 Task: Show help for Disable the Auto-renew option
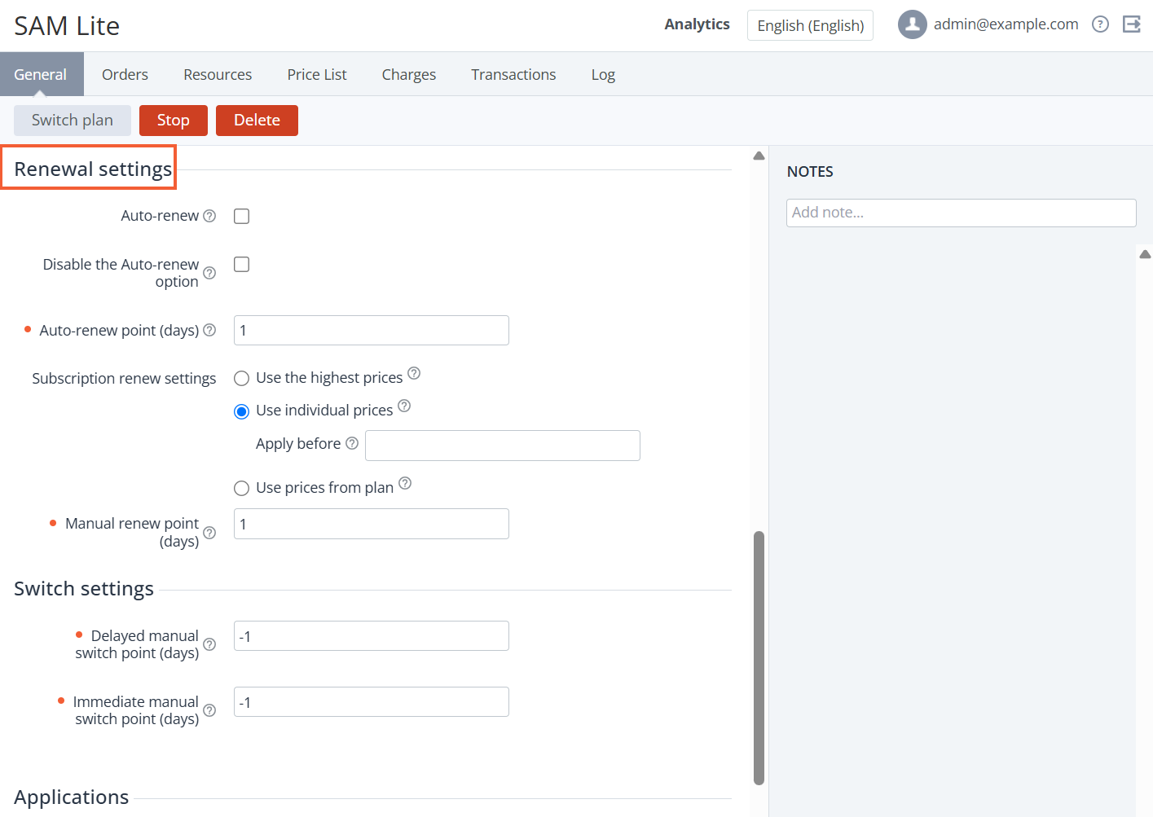point(209,273)
